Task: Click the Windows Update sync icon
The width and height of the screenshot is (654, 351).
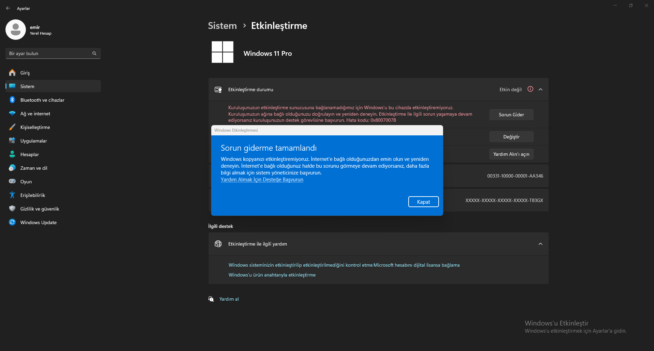Action: click(x=12, y=222)
